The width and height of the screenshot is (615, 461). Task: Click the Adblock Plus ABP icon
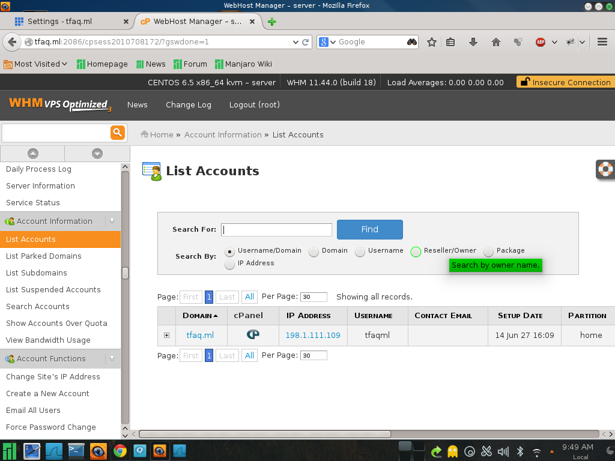pyautogui.click(x=541, y=42)
